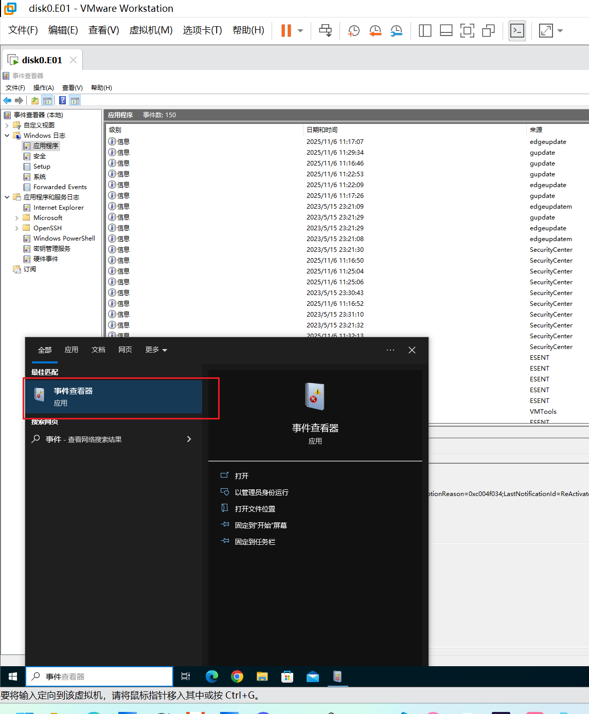Click 以管理员身份运行 option
589x714 pixels.
coord(261,492)
